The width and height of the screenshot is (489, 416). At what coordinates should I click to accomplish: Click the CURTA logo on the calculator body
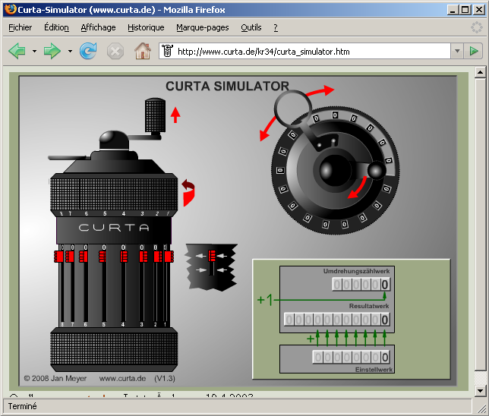pyautogui.click(x=114, y=228)
